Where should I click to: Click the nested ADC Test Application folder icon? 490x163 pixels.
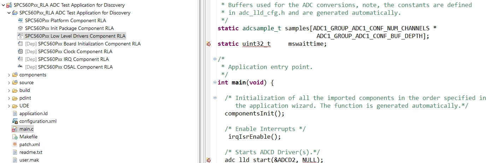tap(15, 13)
